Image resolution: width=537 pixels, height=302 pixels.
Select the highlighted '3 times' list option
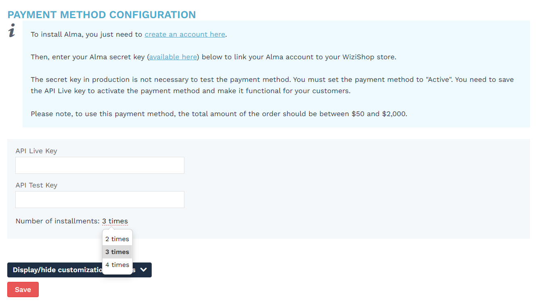[117, 252]
